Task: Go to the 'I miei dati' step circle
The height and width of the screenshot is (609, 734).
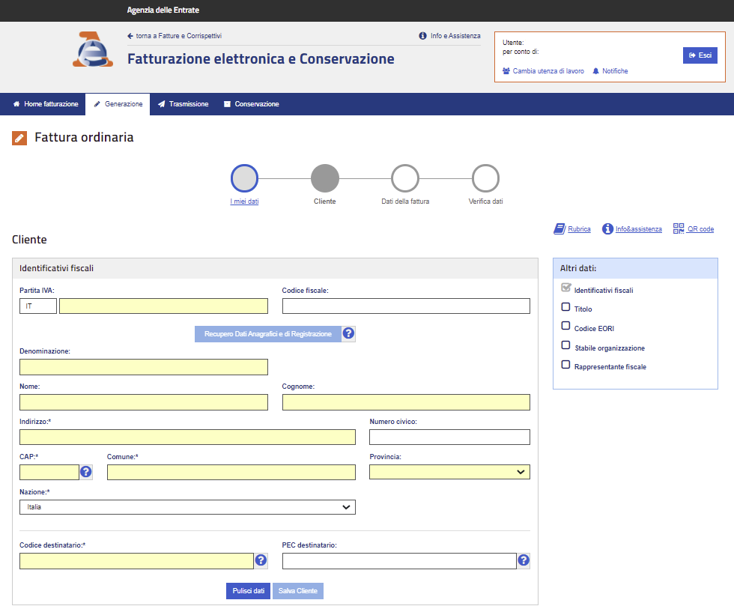Action: [x=244, y=178]
